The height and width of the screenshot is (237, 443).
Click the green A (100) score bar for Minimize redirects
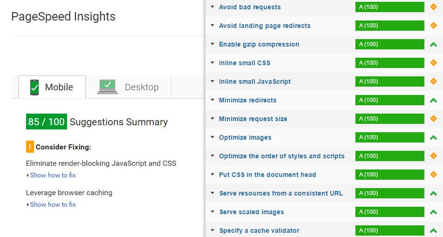coord(389,100)
